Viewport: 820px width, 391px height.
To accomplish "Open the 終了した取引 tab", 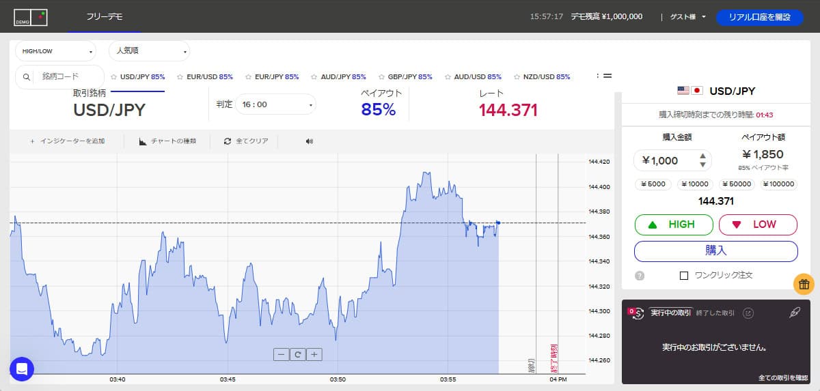I will pos(715,313).
